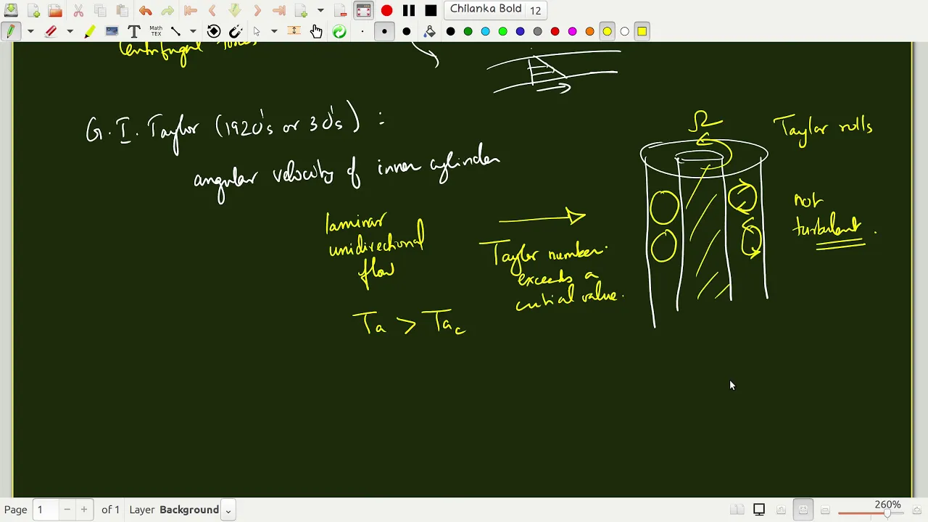928x522 pixels.
Task: Open the Chilanka Bold font chooser
Action: (x=495, y=9)
